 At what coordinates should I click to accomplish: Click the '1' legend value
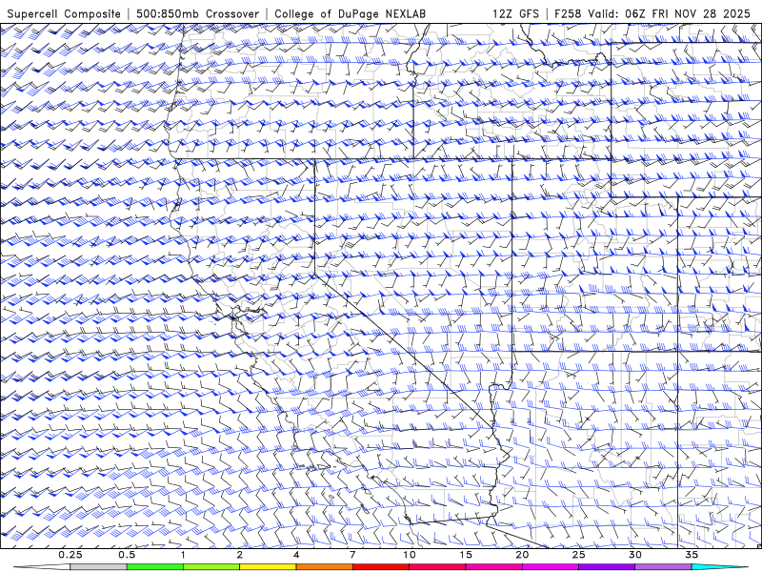pos(183,555)
